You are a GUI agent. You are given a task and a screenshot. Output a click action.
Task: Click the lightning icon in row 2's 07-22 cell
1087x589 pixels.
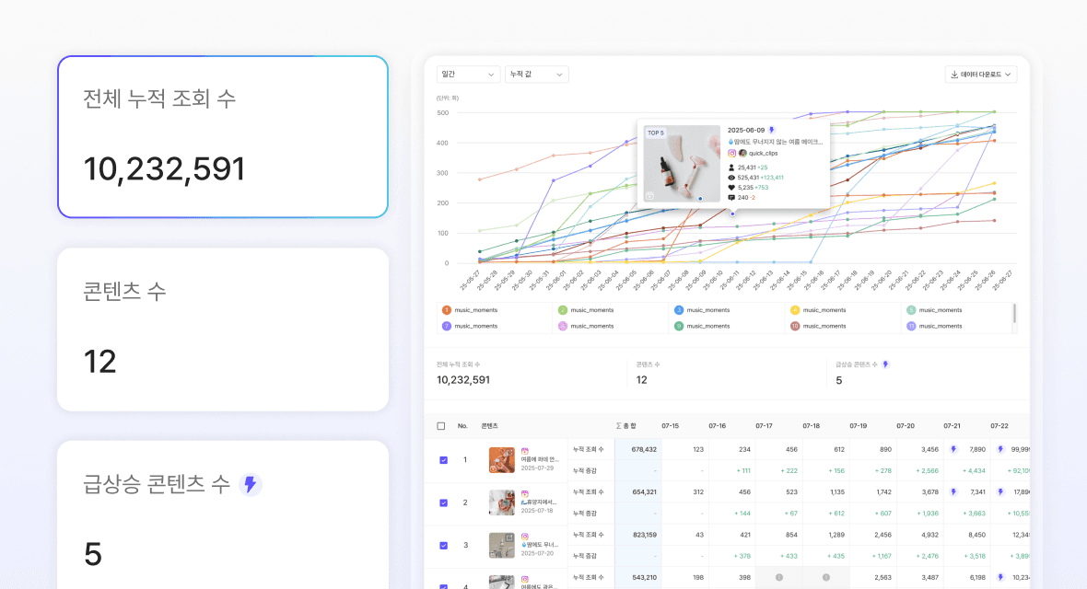click(1000, 492)
